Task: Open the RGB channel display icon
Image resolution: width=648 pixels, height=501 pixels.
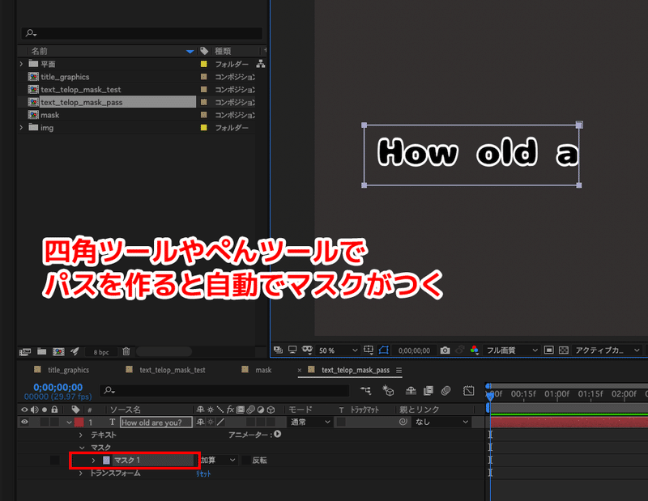Action: point(474,350)
